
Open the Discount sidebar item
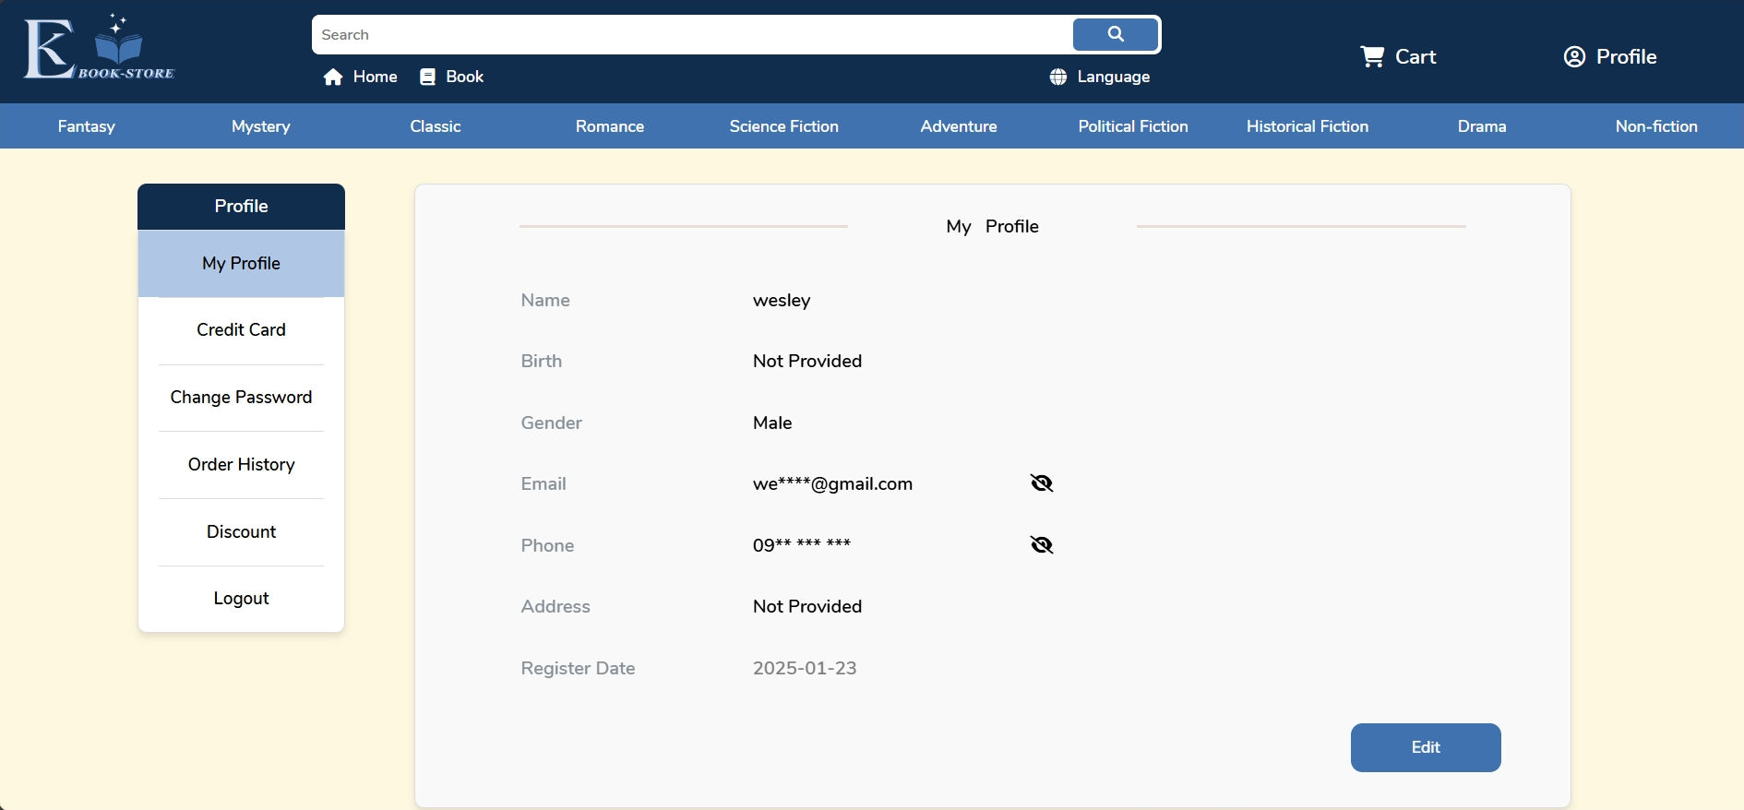pyautogui.click(x=241, y=532)
